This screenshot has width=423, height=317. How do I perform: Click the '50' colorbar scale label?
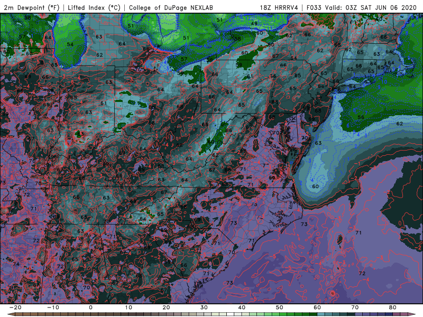pos(280,307)
